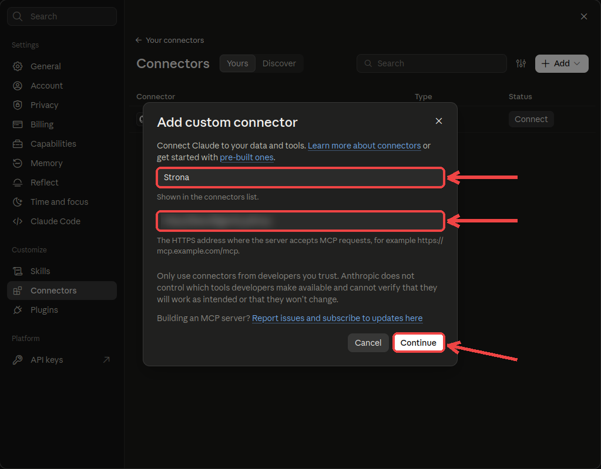Screen dimensions: 601x469
Task: Click the Privacy shield icon
Action: [x=18, y=105]
